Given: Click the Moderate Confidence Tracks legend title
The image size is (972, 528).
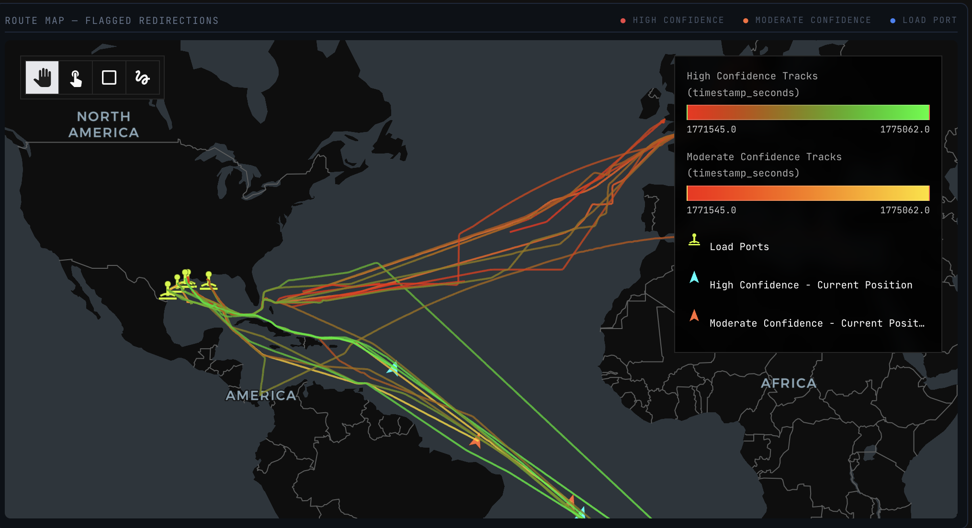Looking at the screenshot, I should coord(764,157).
